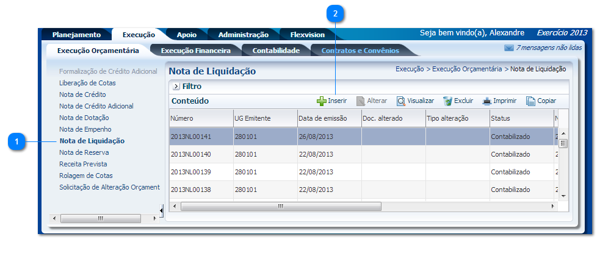Click Execução Orçamentária breadcrumb link
Image resolution: width=611 pixels, height=256 pixels.
(467, 69)
